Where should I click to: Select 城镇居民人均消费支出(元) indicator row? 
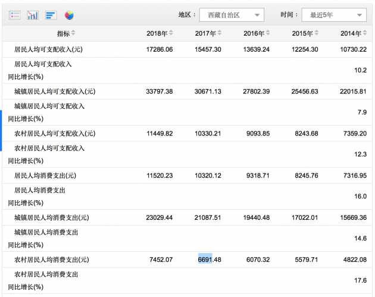click(49, 218)
